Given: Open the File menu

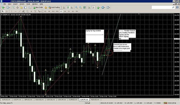Looking at the screenshot, I should (x=5, y=4).
